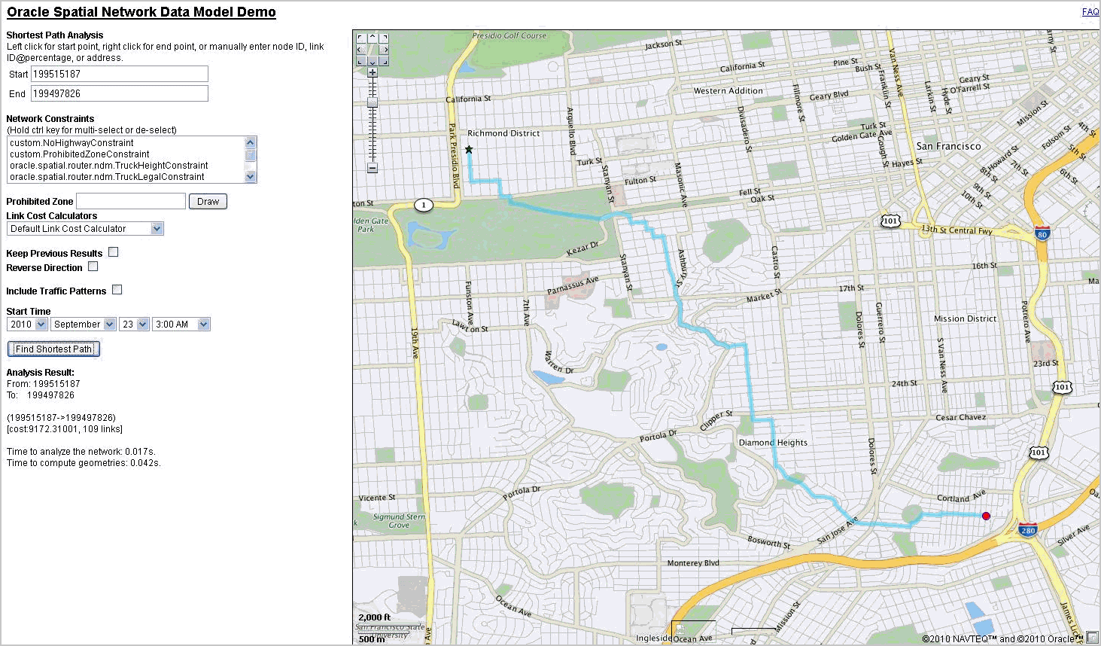Click the "Monterey Blvd" street label
Screen dimensions: 1101x646
pos(693,562)
